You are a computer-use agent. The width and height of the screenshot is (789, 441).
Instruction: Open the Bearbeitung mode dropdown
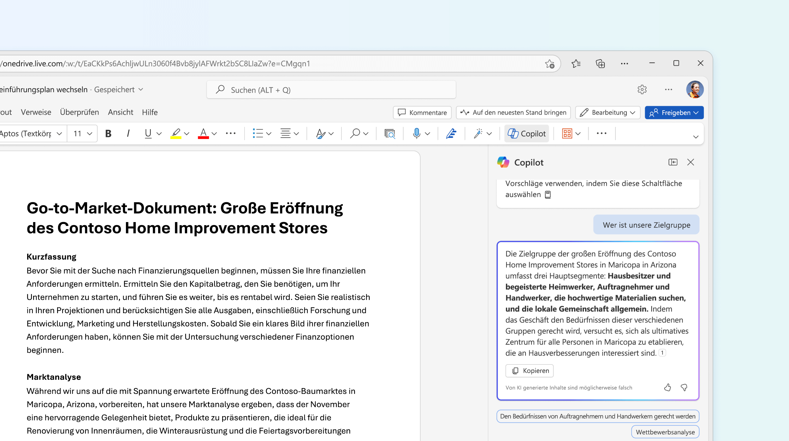click(x=608, y=112)
